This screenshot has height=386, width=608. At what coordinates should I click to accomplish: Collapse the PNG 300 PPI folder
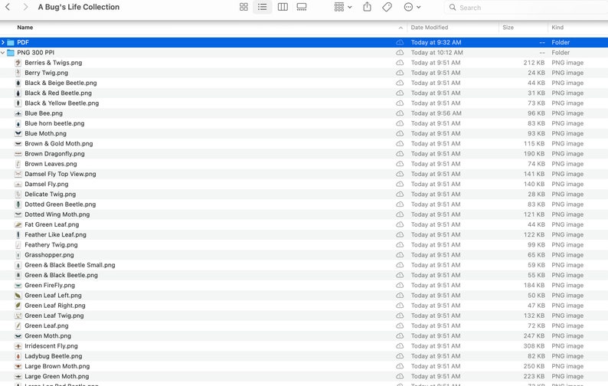pos(3,52)
